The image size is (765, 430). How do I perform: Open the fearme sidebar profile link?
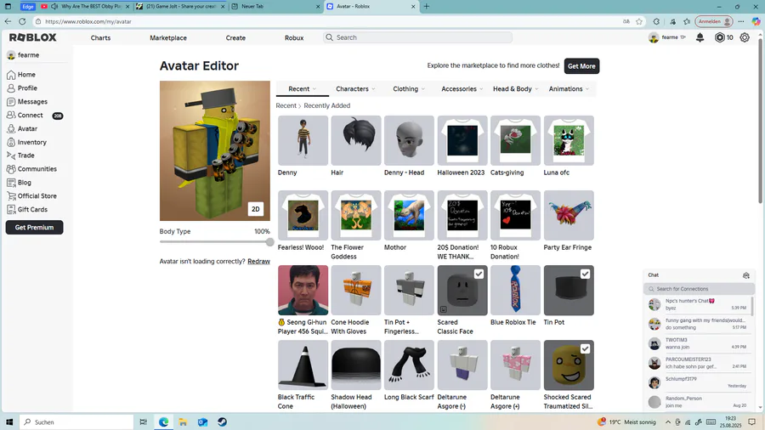point(23,55)
